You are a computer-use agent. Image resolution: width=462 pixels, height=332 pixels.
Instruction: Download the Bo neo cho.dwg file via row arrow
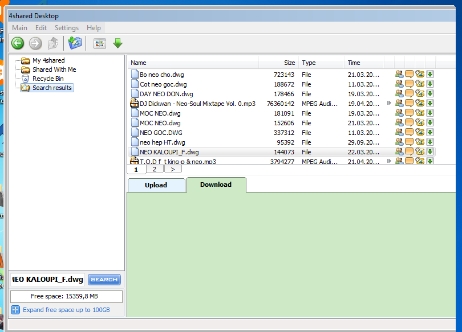tap(430, 74)
